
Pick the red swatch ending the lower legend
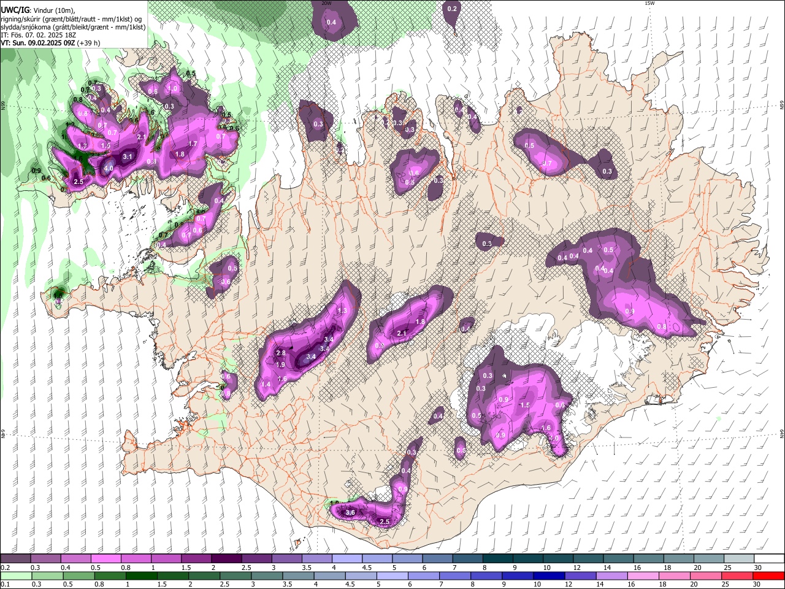point(769,576)
